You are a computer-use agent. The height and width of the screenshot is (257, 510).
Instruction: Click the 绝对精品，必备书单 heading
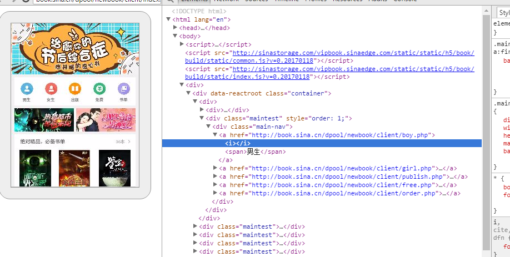[43, 142]
